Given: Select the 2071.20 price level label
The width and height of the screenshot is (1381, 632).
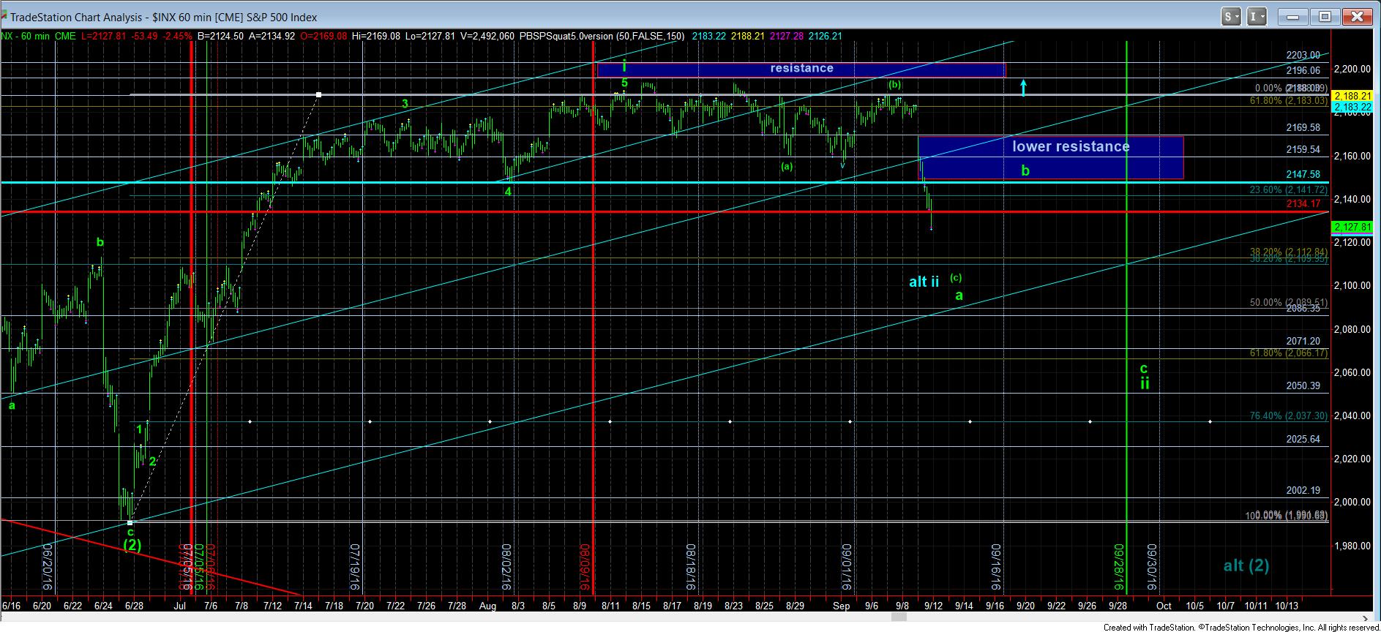Looking at the screenshot, I should click(x=1303, y=342).
